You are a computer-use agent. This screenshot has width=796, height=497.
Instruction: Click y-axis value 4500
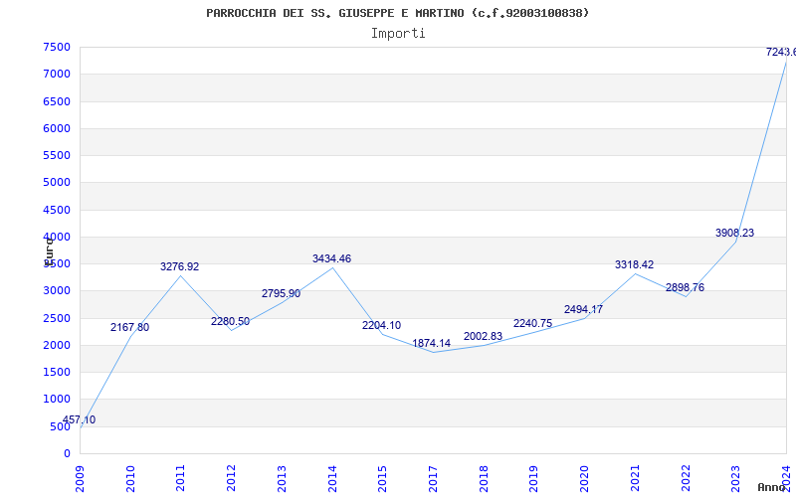(x=57, y=210)
